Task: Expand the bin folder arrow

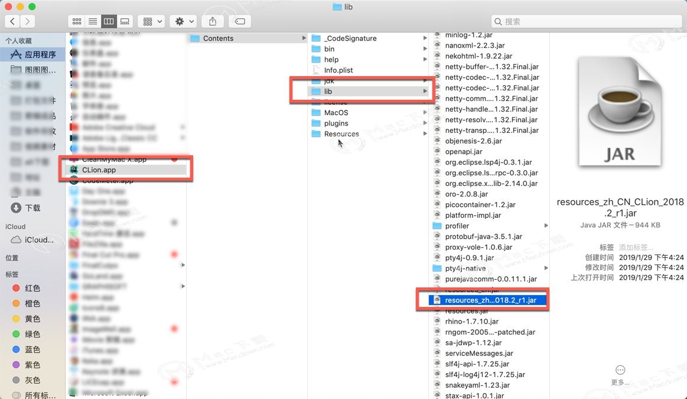Action: (x=425, y=48)
